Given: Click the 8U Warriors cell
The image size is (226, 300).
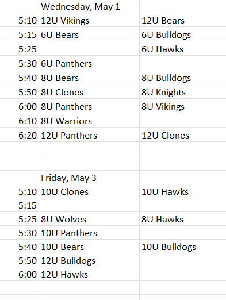Looking at the screenshot, I should [x=89, y=121].
